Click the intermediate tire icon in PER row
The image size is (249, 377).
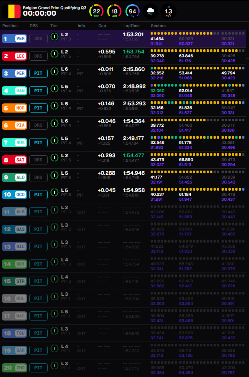click(x=55, y=71)
